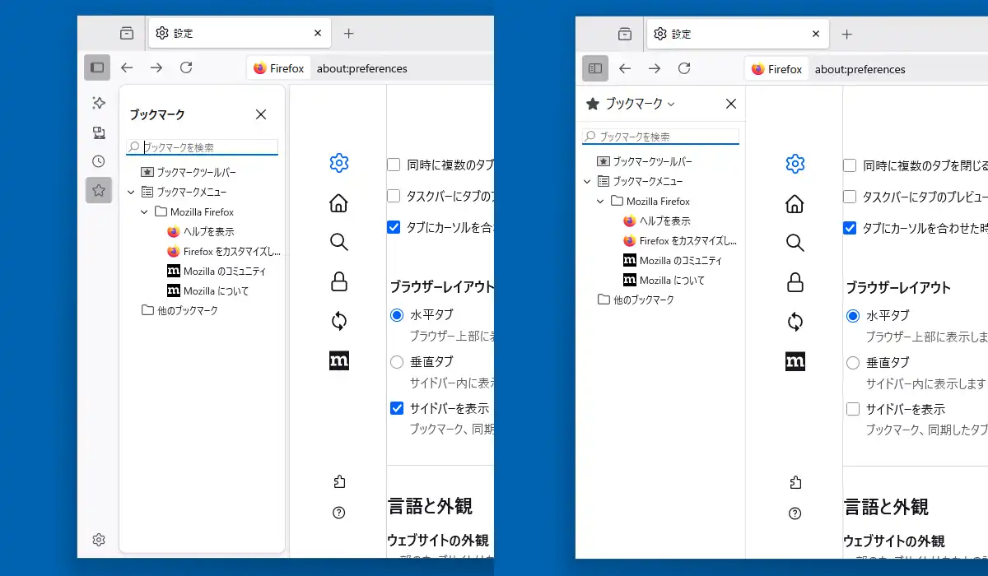Open the Privacy lock category in right window settings
The height and width of the screenshot is (576, 988).
[x=795, y=282]
